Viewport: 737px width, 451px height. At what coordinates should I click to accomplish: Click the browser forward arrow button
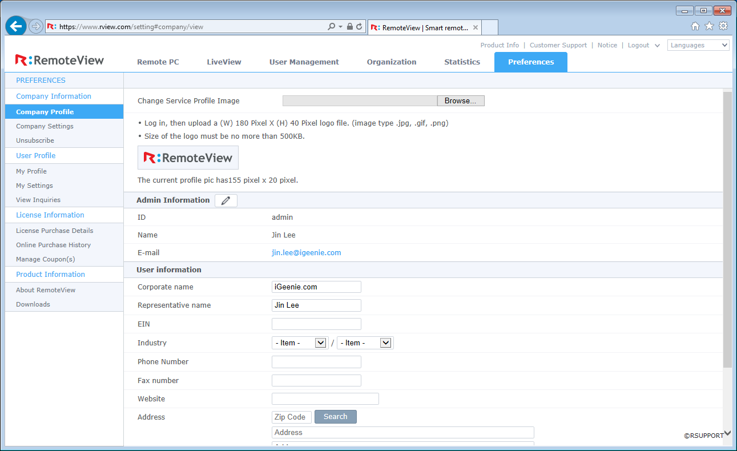[35, 26]
